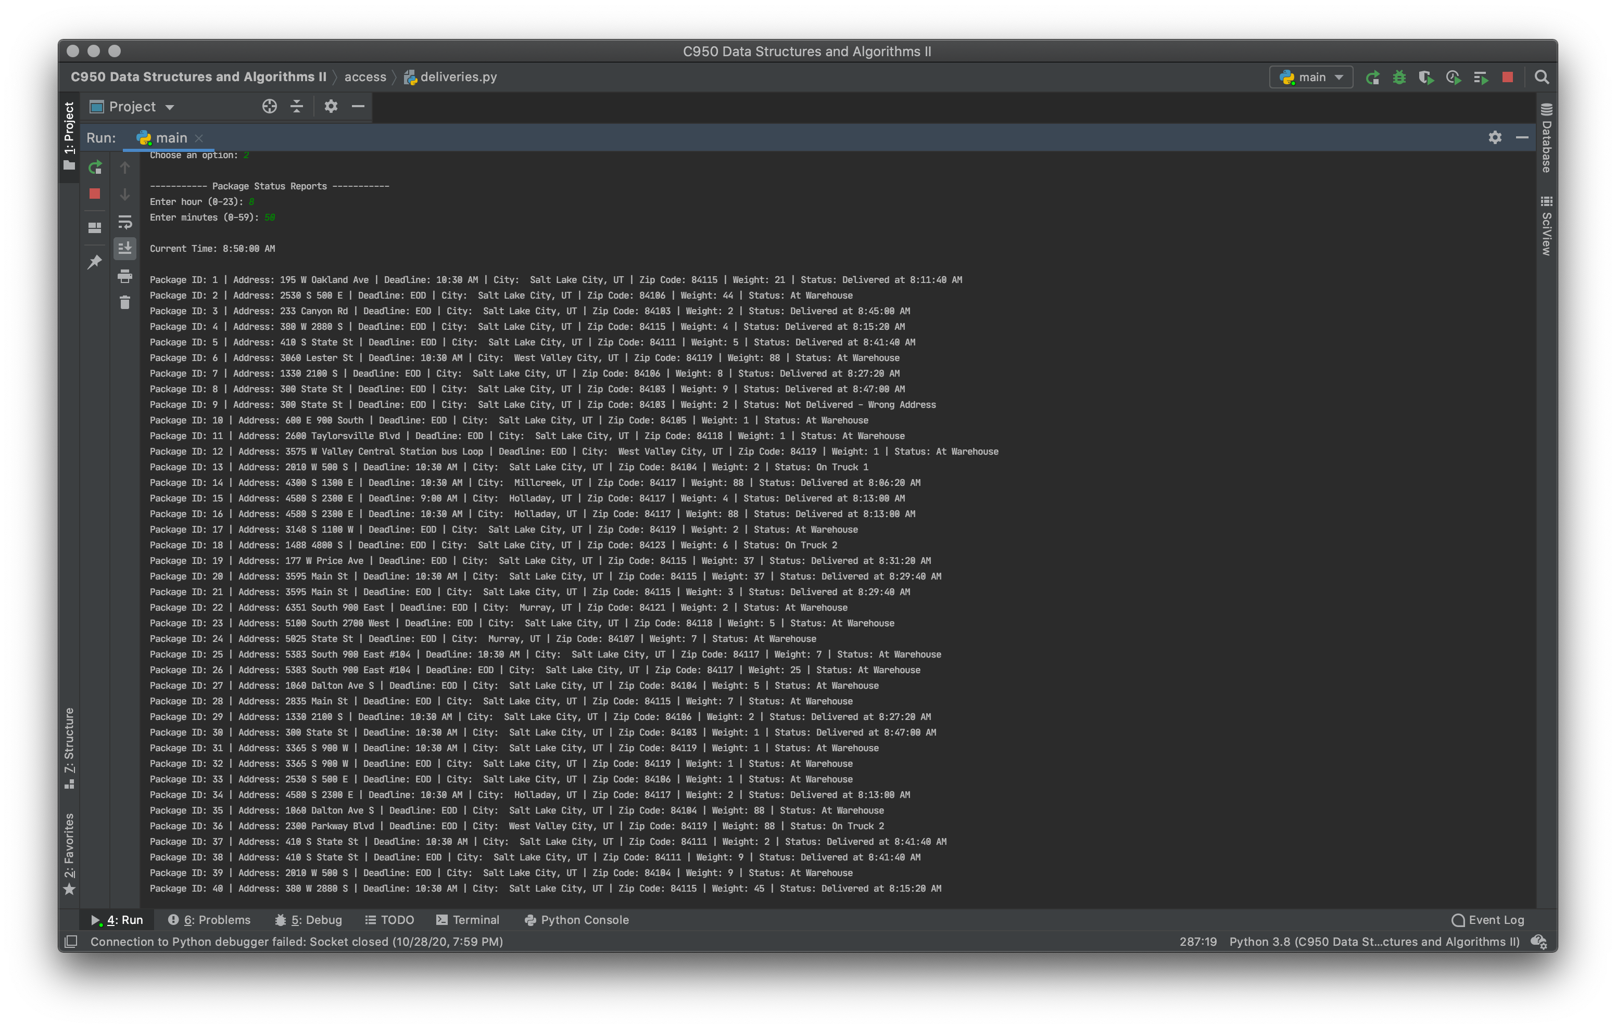Click the Debug bug icon in top toolbar
This screenshot has width=1616, height=1029.
point(1398,77)
